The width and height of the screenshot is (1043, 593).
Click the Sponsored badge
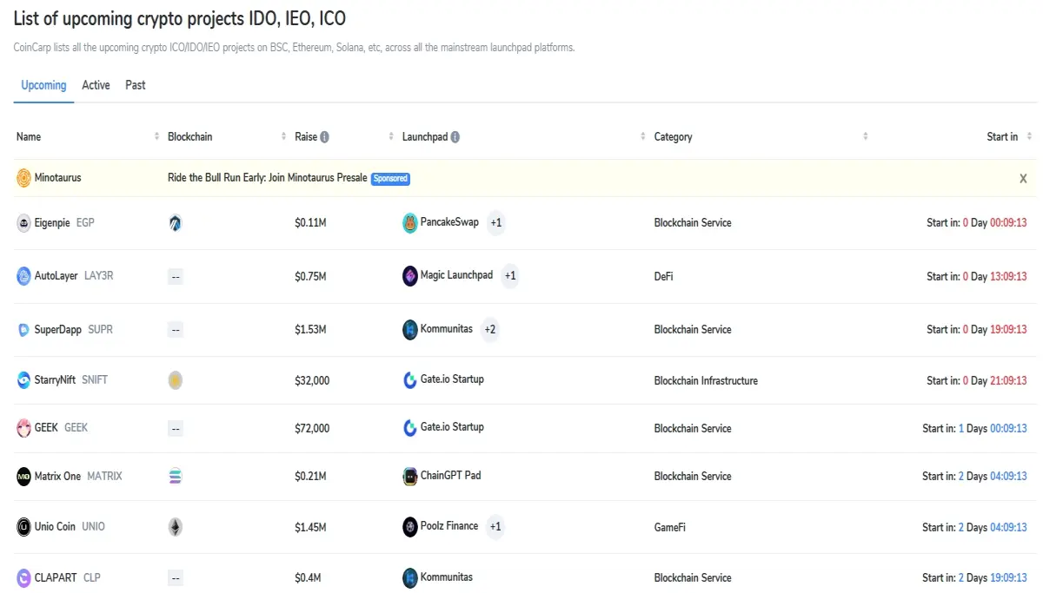390,178
